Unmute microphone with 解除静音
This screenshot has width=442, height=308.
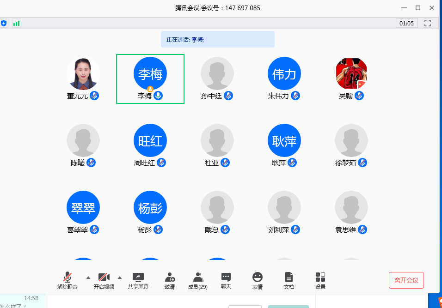68,278
